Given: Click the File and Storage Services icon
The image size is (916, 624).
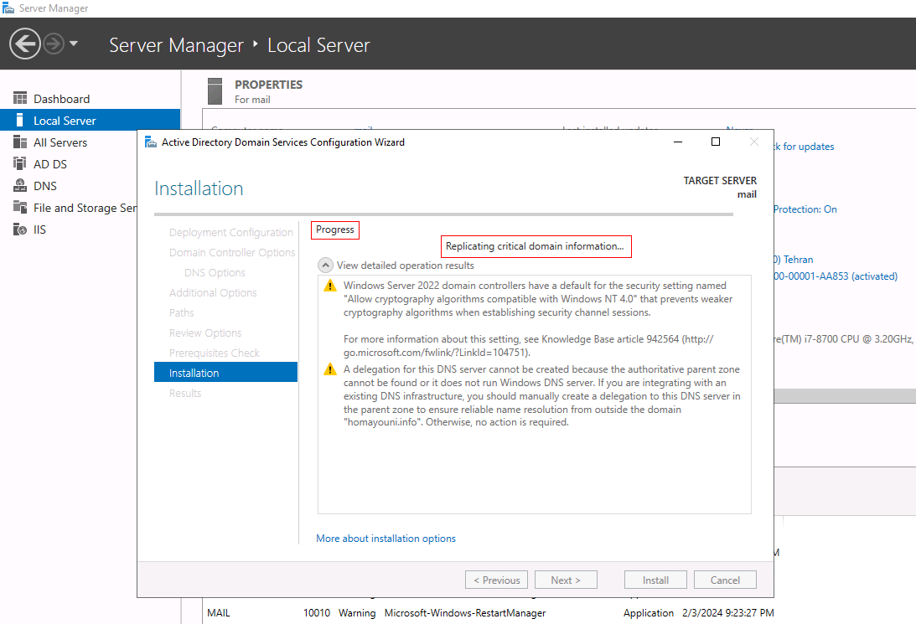Looking at the screenshot, I should [20, 207].
